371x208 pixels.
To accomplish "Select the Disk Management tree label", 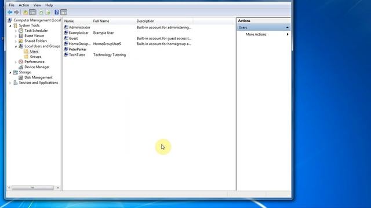I will (x=39, y=77).
